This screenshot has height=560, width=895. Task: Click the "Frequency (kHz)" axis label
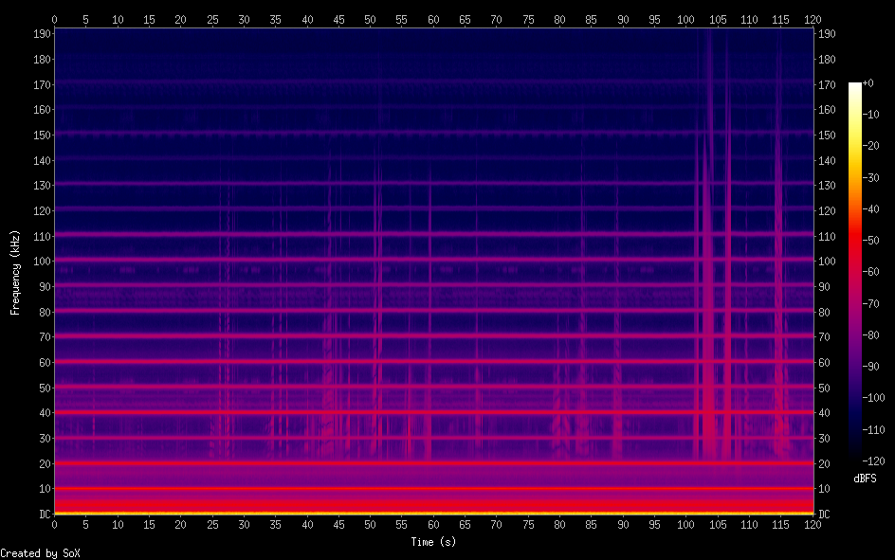(x=15, y=272)
